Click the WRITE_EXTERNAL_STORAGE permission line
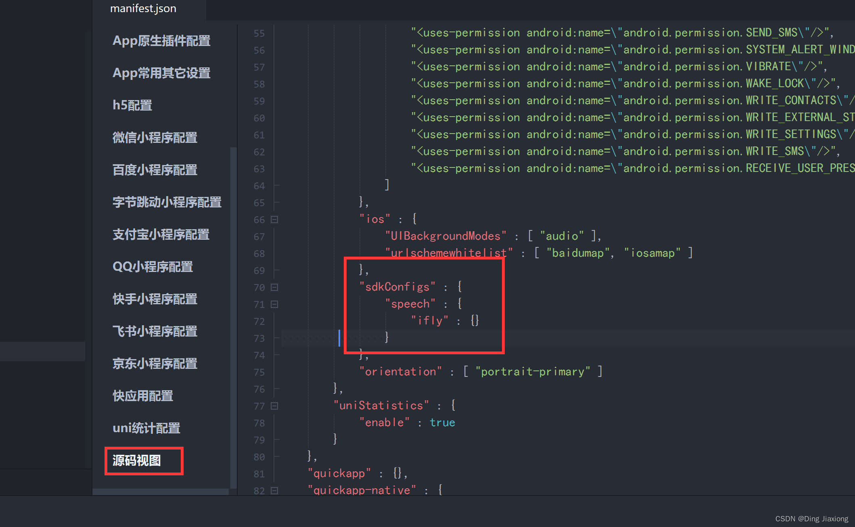Image resolution: width=855 pixels, height=527 pixels. (633, 117)
